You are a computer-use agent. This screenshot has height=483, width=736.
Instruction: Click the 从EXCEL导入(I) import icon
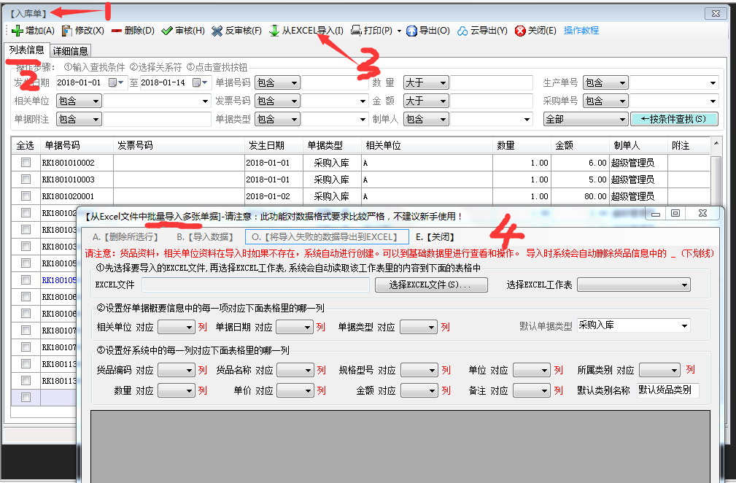274,31
